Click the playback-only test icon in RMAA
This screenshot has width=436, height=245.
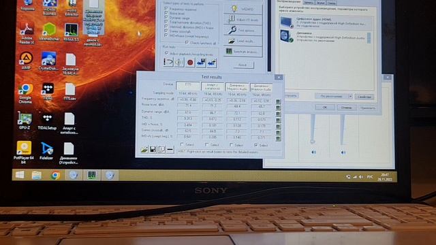168,62
